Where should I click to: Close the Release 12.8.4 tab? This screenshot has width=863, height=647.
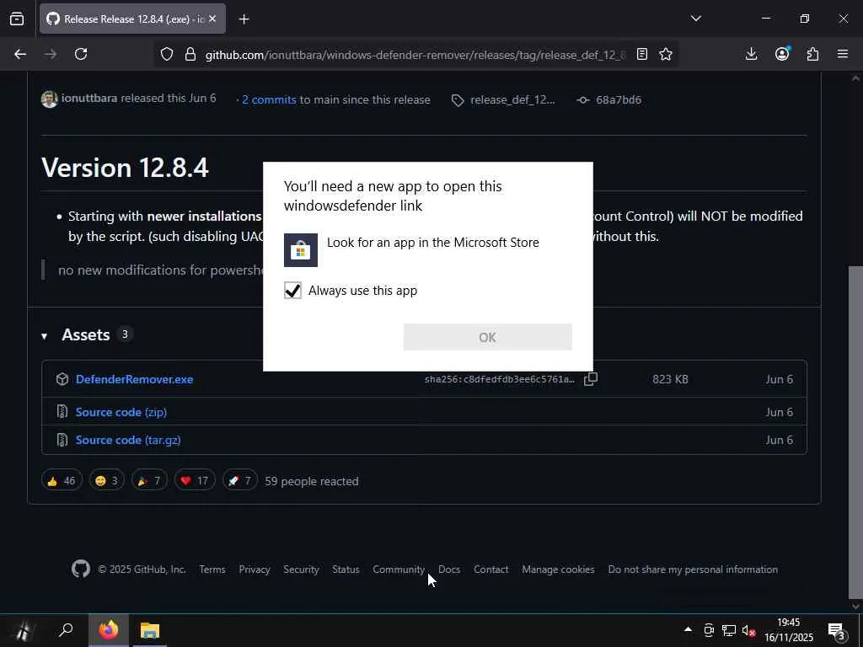pyautogui.click(x=212, y=19)
